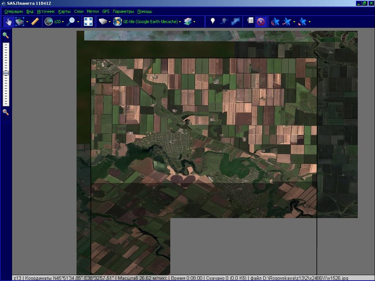Click zoom out magnifier below slider
The image size is (375, 281).
(5, 112)
